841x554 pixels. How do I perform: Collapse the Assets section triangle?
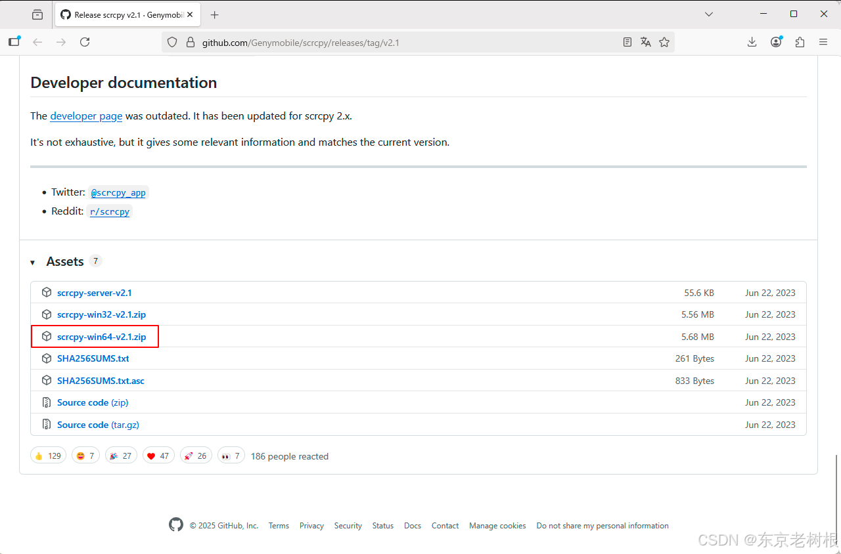(32, 263)
